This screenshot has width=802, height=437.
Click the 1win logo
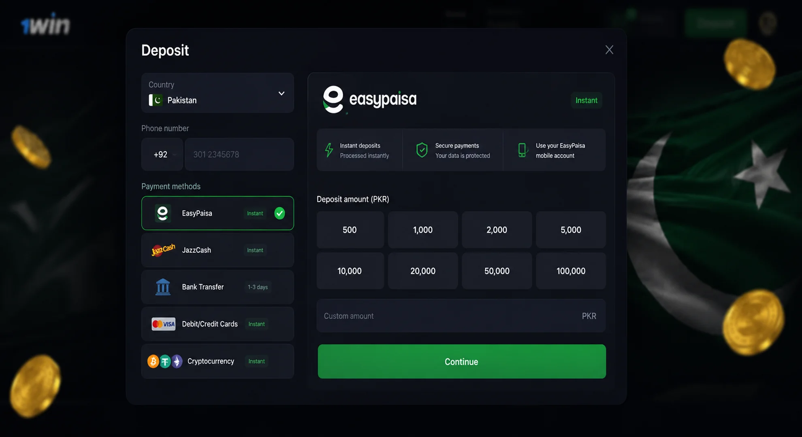click(45, 24)
